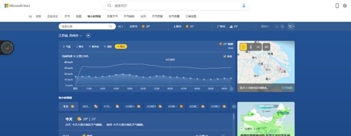Switch chart to 湿度 humidity

click(108, 47)
